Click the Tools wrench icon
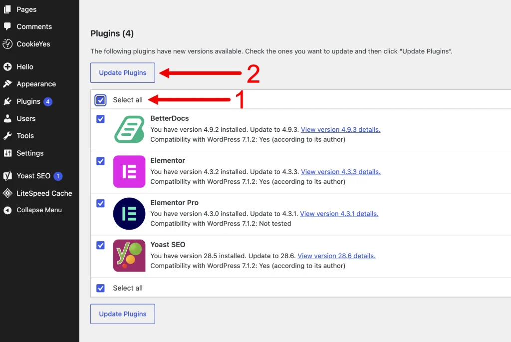The width and height of the screenshot is (511, 342). point(7,136)
